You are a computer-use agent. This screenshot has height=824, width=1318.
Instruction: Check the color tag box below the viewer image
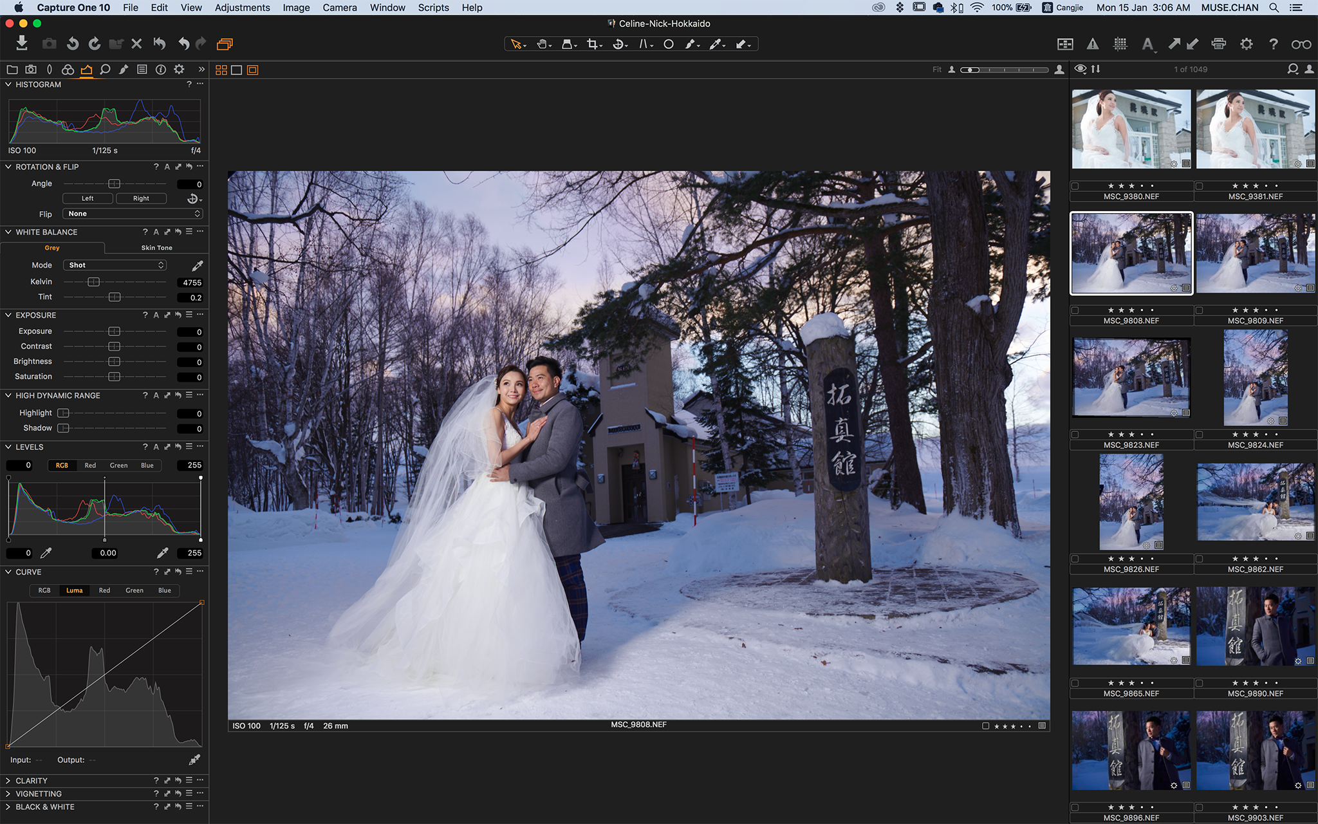click(985, 726)
